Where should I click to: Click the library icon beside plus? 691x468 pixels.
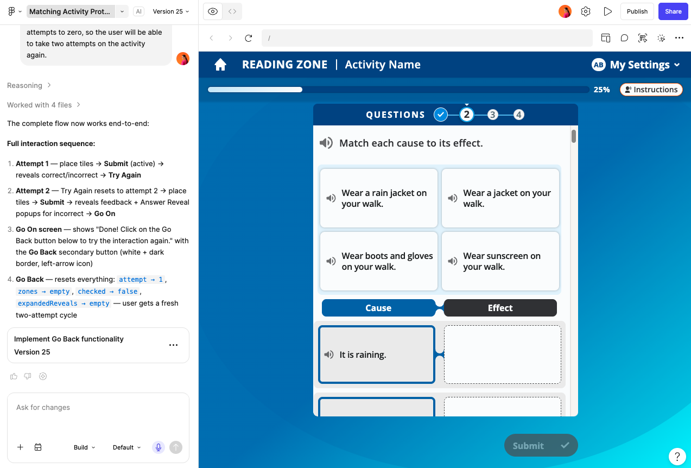[38, 447]
